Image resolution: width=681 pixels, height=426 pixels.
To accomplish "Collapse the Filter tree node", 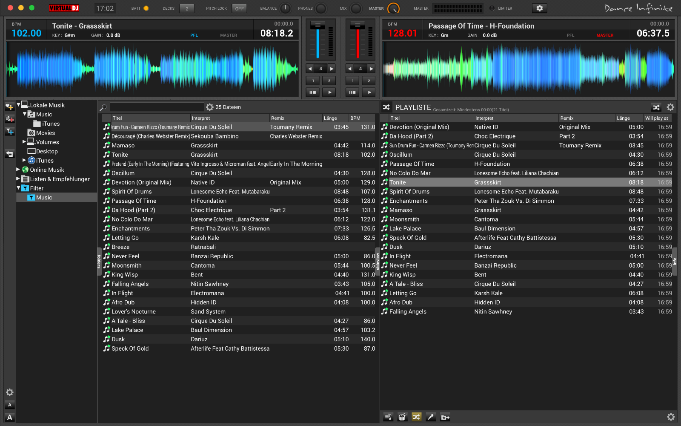I will 18,188.
